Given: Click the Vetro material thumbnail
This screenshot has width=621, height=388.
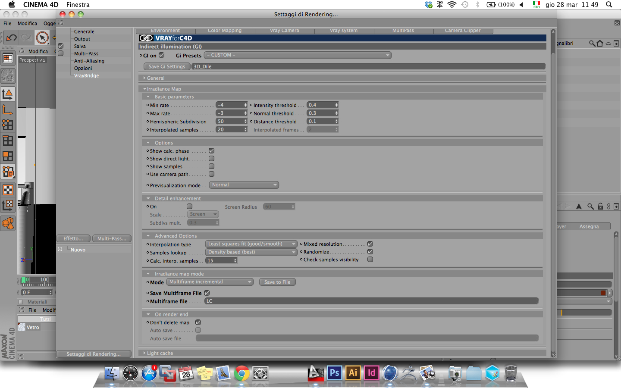Looking at the screenshot, I should (x=22, y=327).
